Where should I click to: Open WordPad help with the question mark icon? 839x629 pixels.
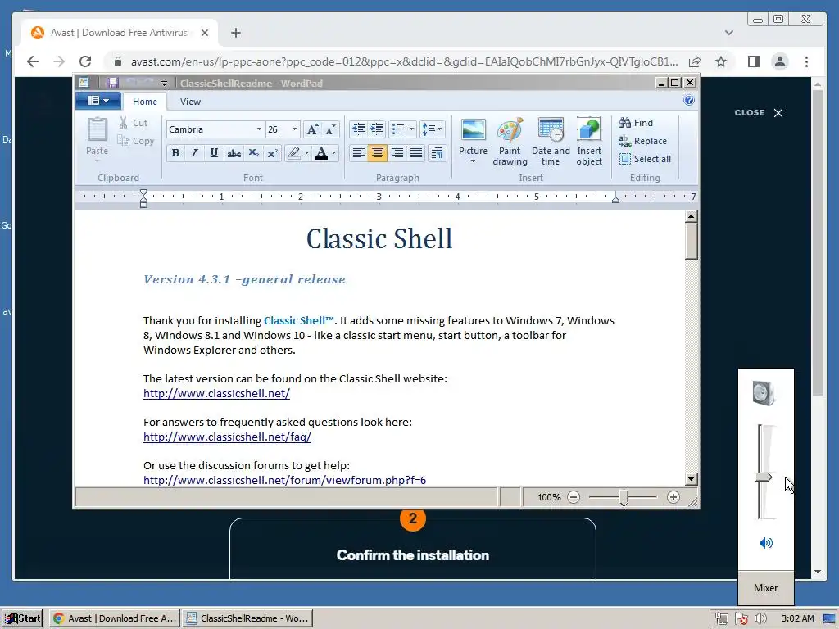click(689, 101)
